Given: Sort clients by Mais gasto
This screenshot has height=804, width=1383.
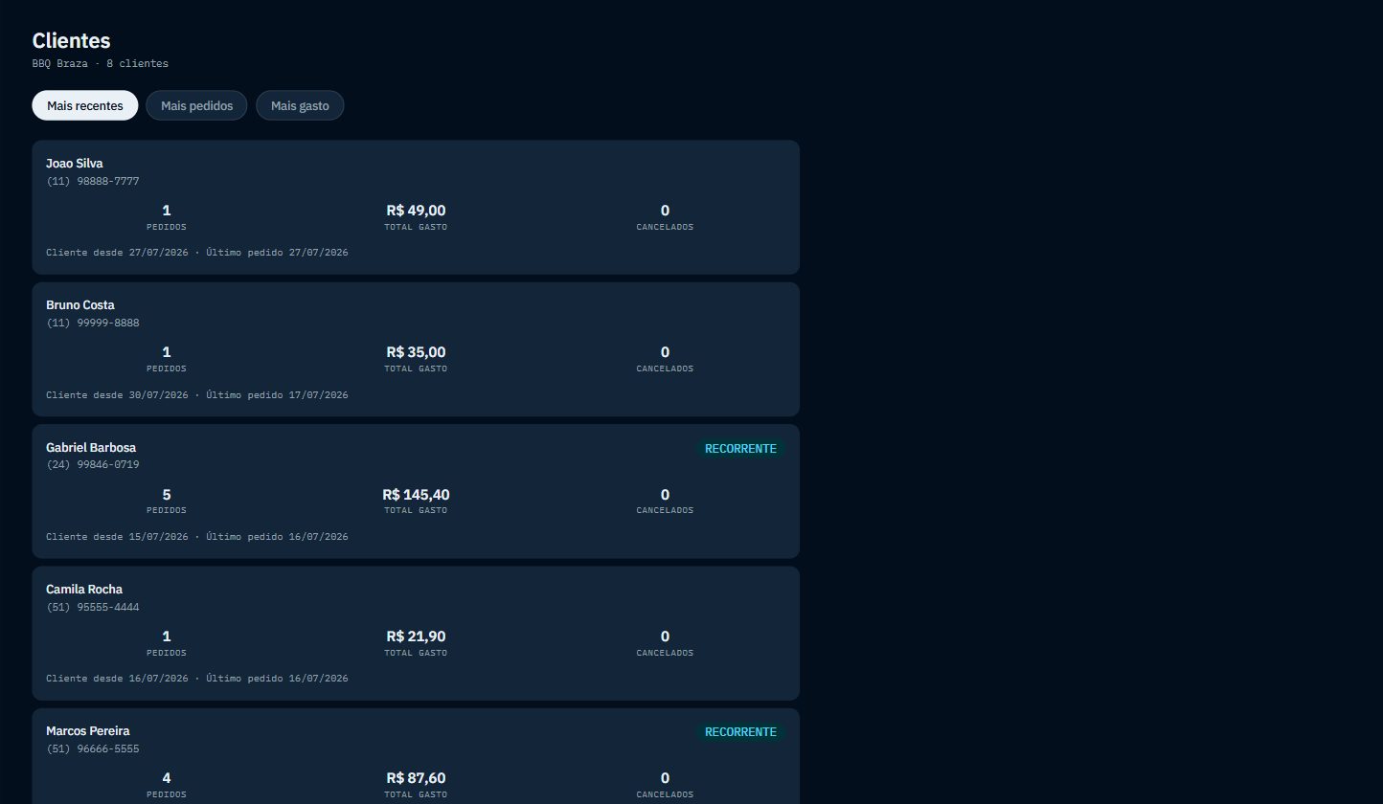Looking at the screenshot, I should pos(300,105).
